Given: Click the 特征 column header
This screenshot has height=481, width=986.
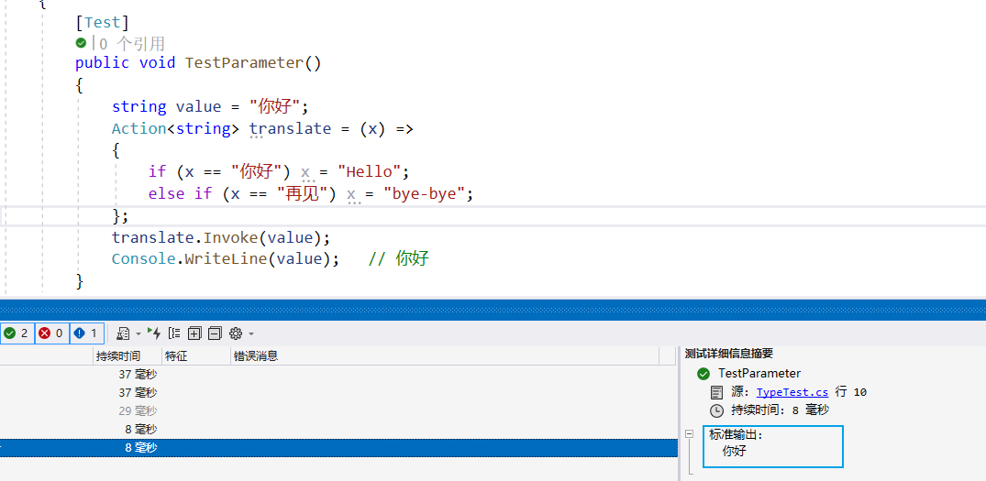Looking at the screenshot, I should (x=176, y=355).
